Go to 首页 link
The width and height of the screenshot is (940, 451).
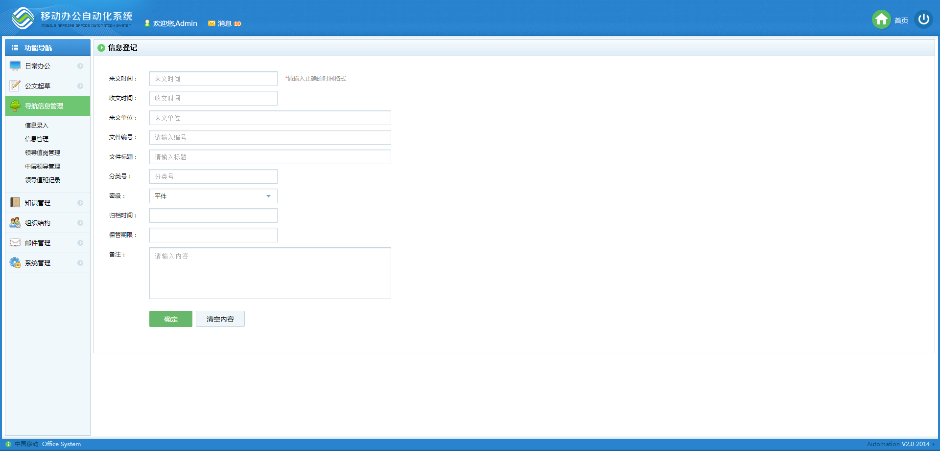coord(901,21)
